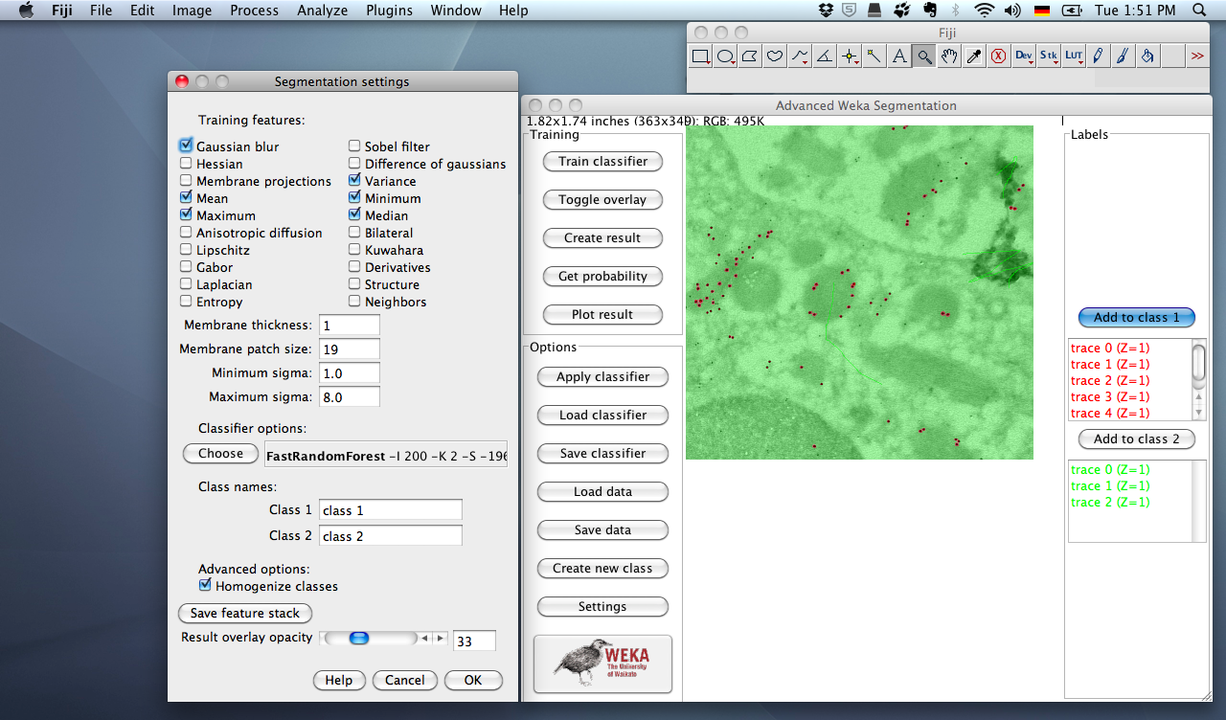
Task: Click the Membrane patch size field
Action: point(350,349)
